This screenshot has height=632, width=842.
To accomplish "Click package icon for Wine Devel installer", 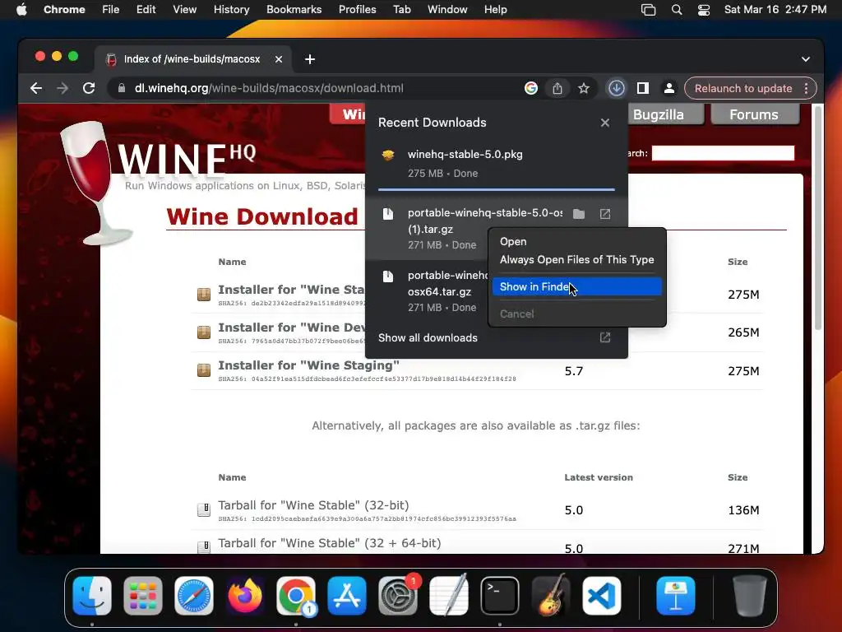I will point(204,332).
